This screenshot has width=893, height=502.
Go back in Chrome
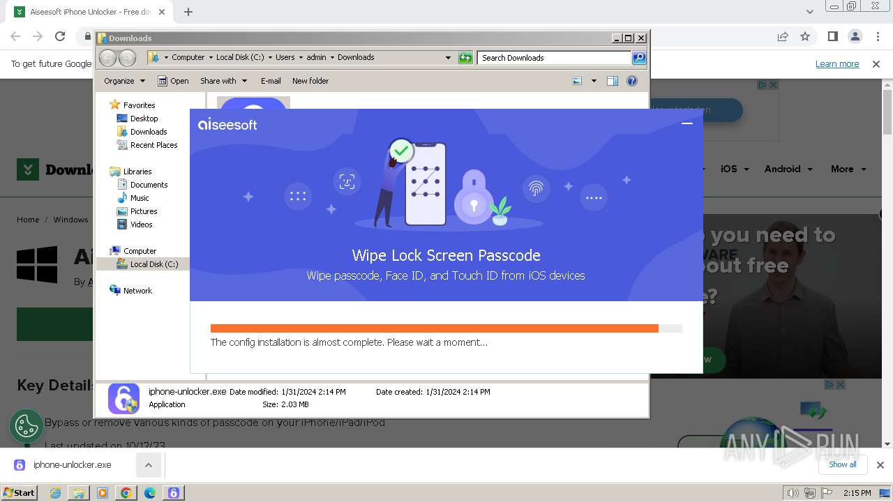(15, 37)
